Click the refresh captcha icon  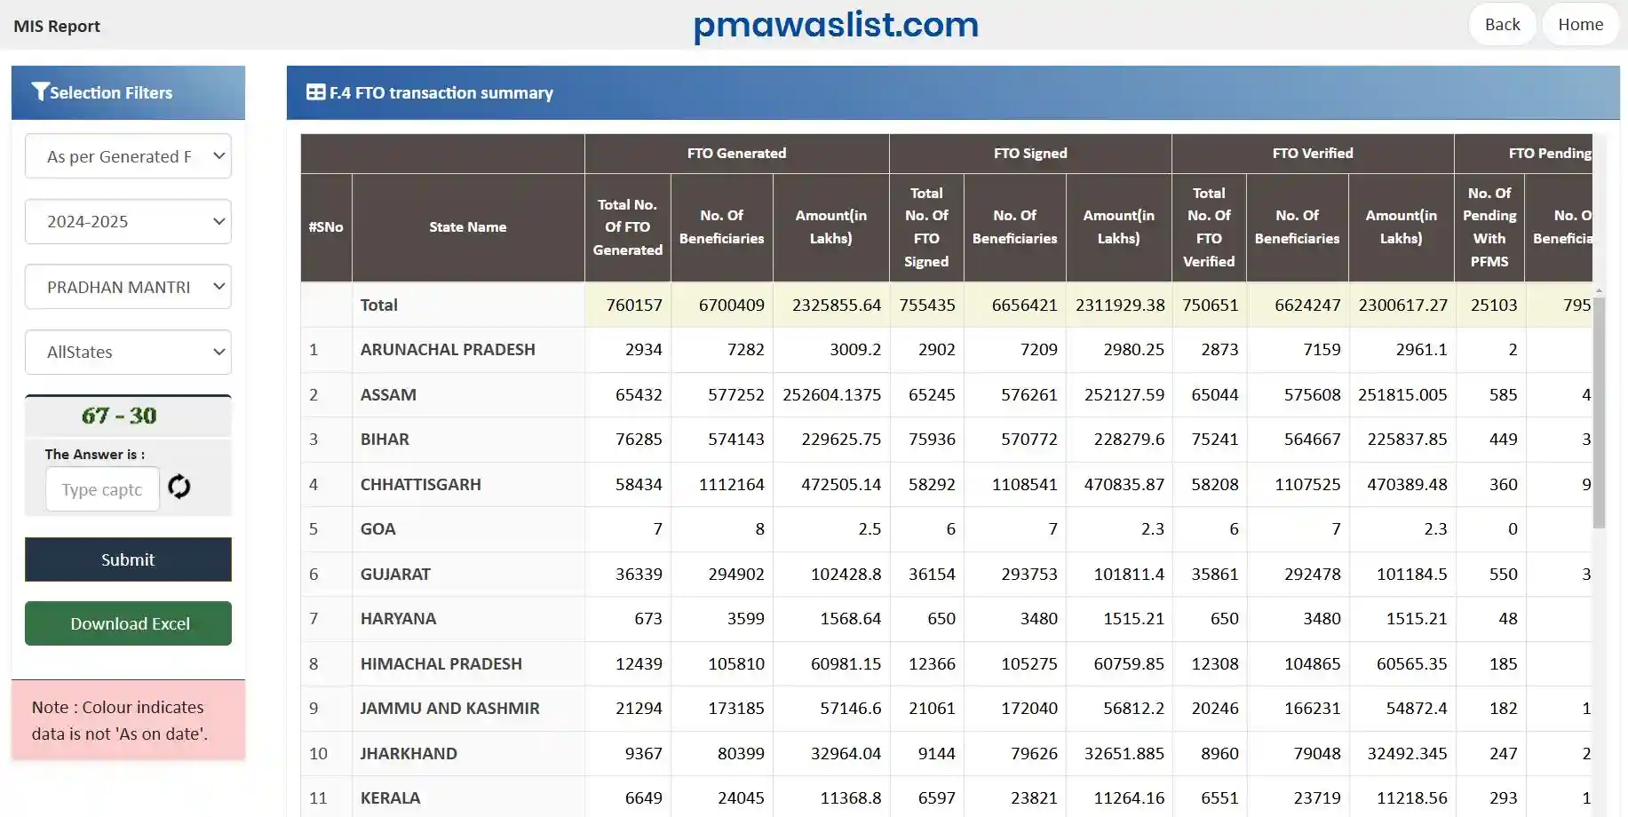click(x=179, y=487)
